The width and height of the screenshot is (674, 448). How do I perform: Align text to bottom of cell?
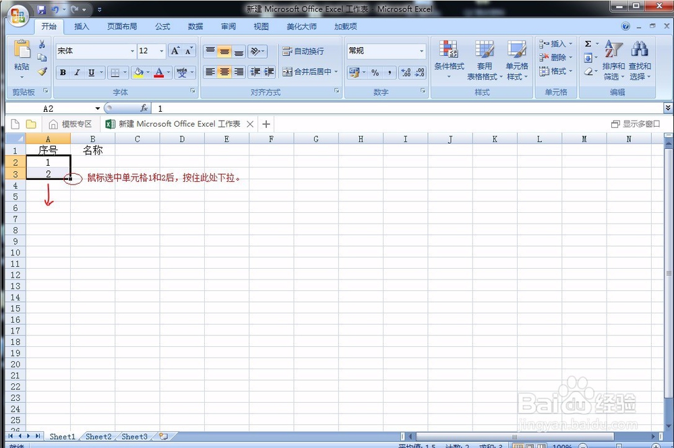pyautogui.click(x=239, y=51)
